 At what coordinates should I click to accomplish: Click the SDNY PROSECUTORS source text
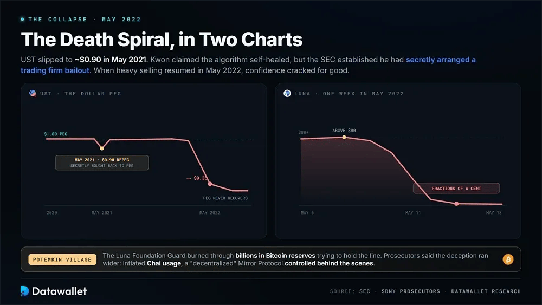tap(411, 291)
